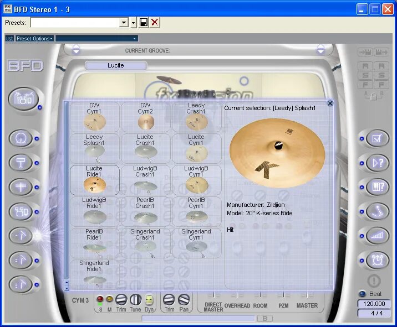Screen dimensions: 397x327
Task: Click the 4 / 4 time signature field
Action: point(374,313)
